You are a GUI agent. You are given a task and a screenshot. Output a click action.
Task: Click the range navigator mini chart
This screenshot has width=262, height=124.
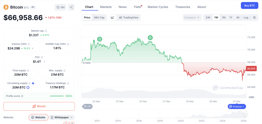point(164,114)
